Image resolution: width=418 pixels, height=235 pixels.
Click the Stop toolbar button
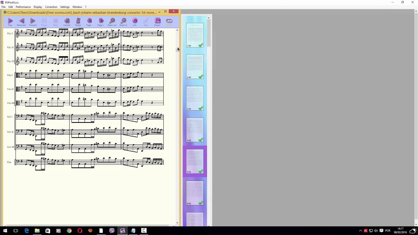click(55, 22)
